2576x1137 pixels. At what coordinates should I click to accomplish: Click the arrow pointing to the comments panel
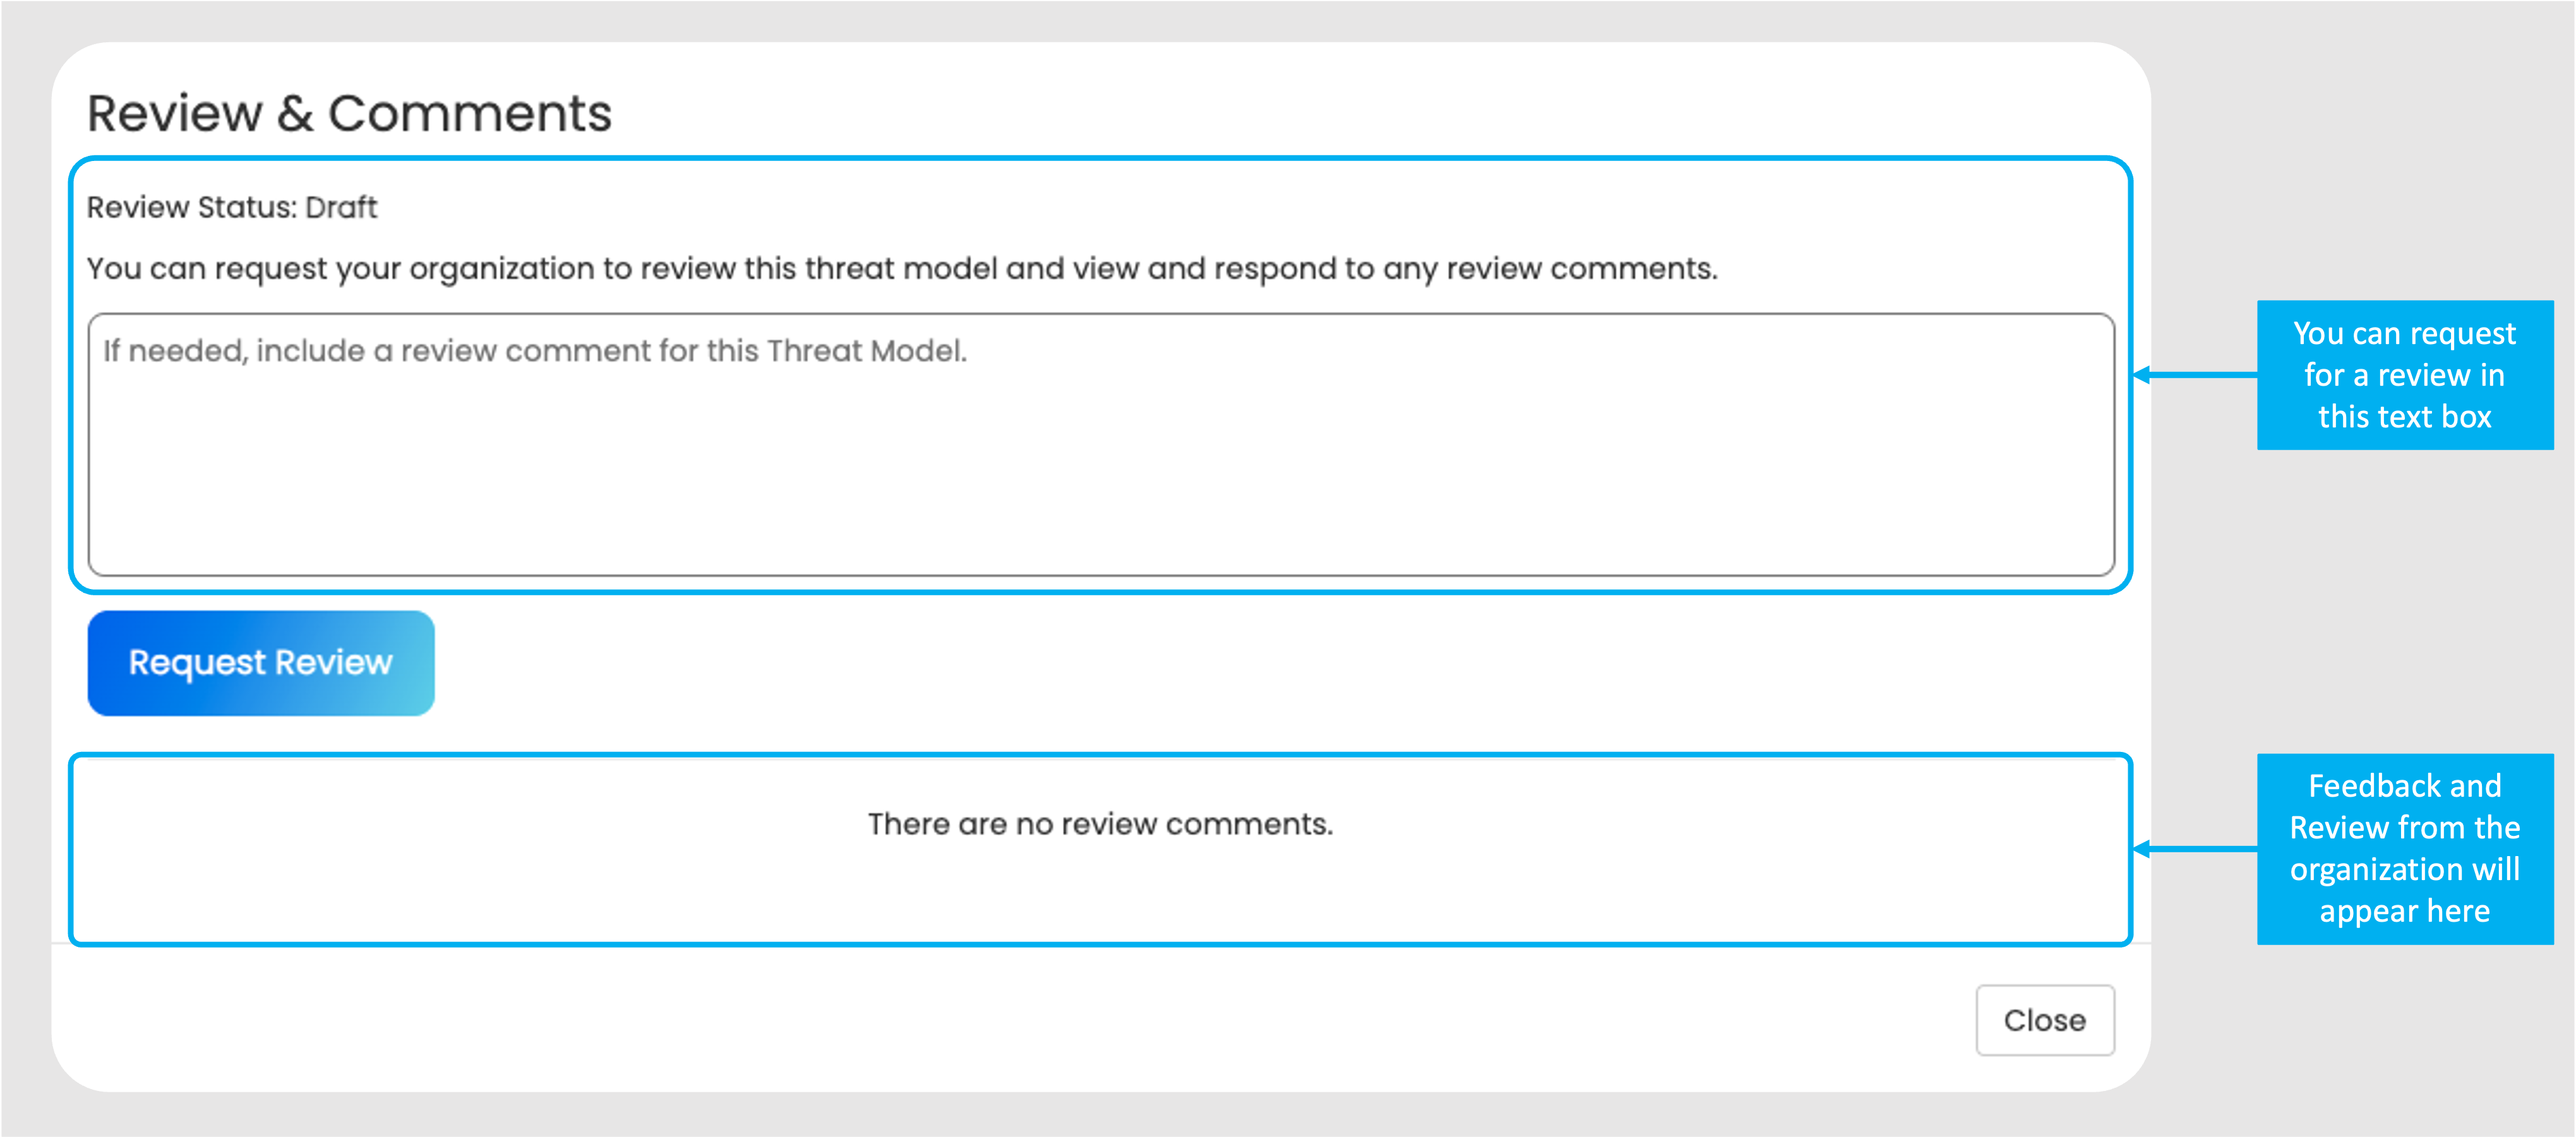point(2195,849)
